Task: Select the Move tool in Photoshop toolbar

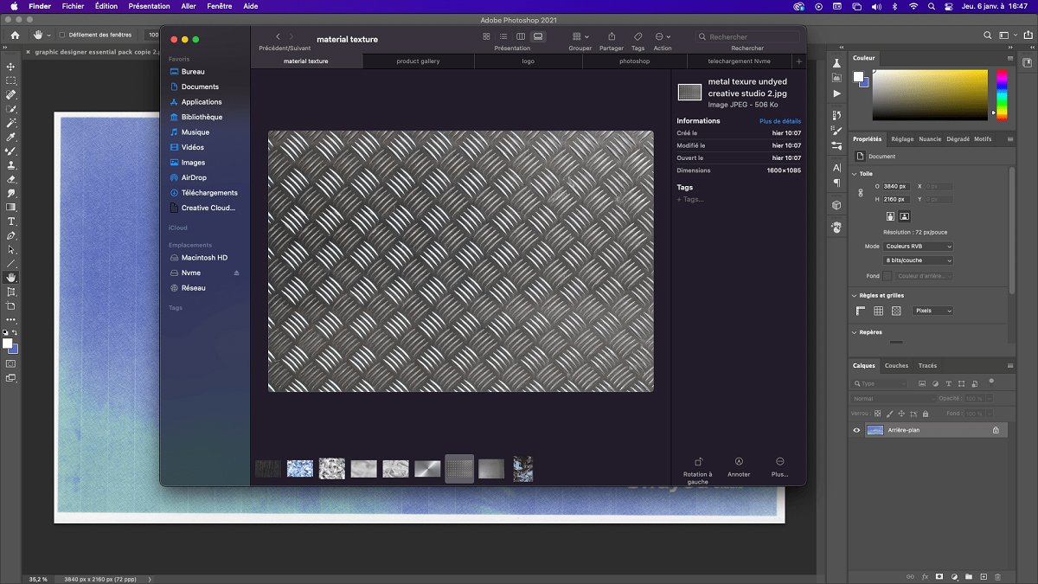Action: click(11, 67)
